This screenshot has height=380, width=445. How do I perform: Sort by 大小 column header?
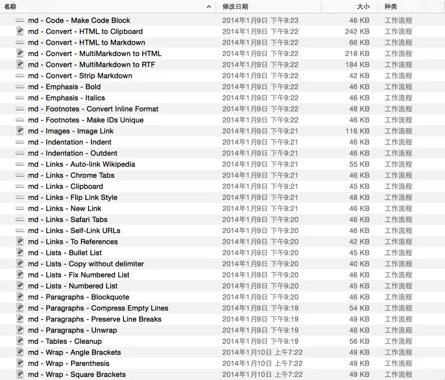[x=363, y=6]
